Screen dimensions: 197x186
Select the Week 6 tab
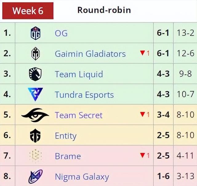coord(28,11)
